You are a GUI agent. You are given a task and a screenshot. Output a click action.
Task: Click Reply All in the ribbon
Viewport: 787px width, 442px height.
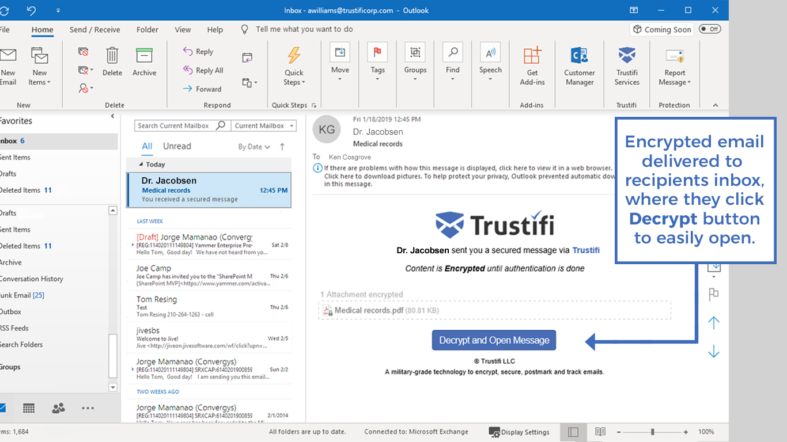[x=203, y=70]
